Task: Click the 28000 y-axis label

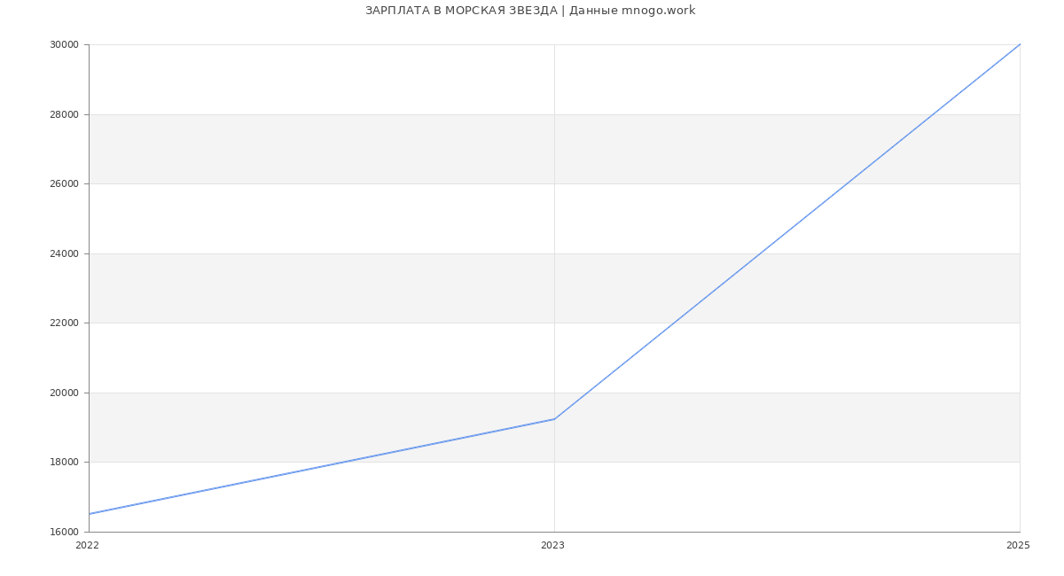Action: 64,114
